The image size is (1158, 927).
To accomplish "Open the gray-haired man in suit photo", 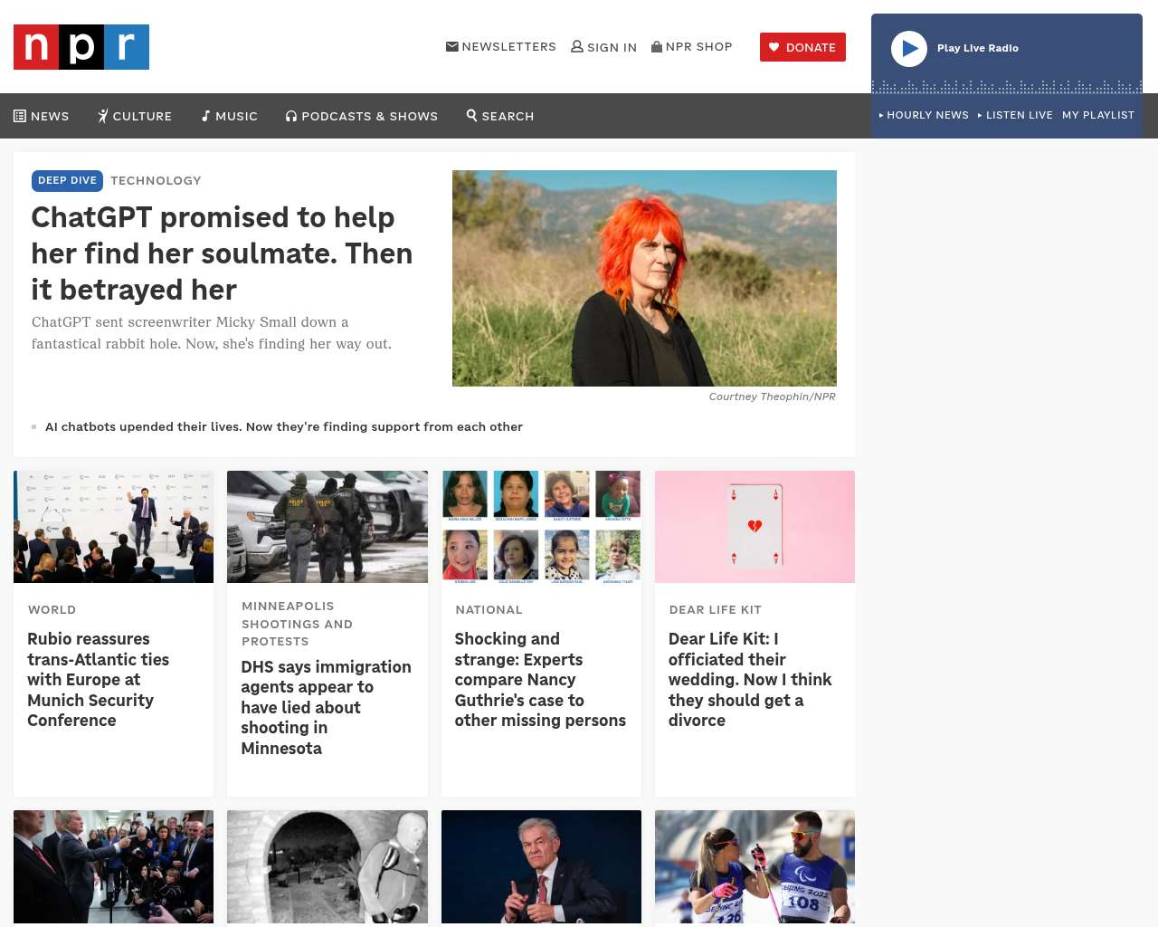I will pyautogui.click(x=541, y=866).
